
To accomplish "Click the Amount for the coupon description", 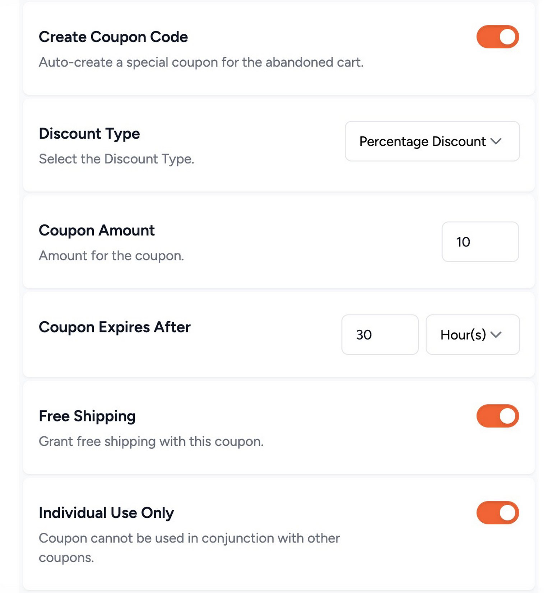I will (x=112, y=255).
